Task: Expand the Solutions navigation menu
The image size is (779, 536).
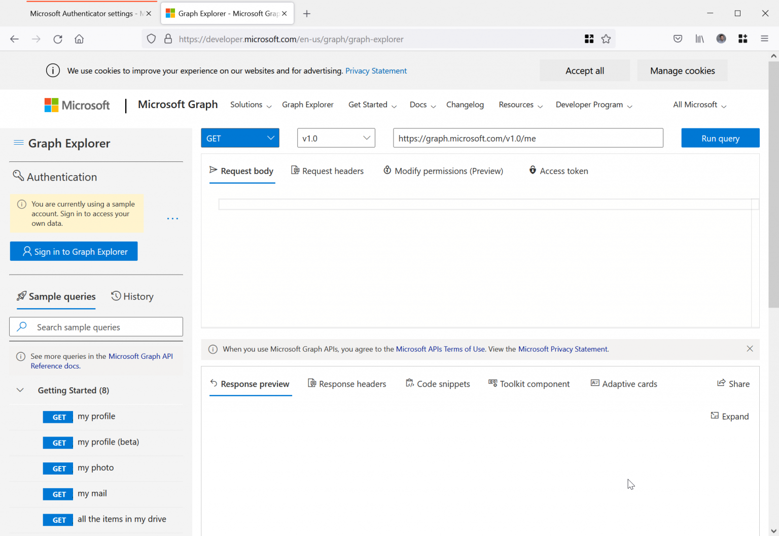Action: [x=251, y=105]
